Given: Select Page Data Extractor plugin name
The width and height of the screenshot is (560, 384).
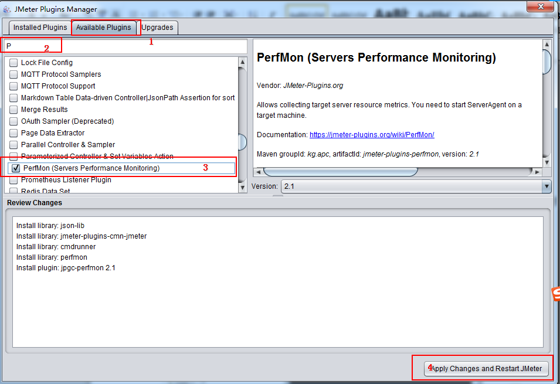Looking at the screenshot, I should 53,133.
